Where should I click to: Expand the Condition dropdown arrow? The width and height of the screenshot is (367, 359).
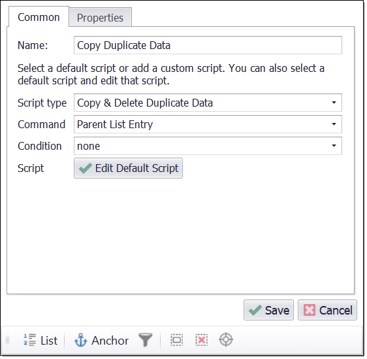[335, 146]
